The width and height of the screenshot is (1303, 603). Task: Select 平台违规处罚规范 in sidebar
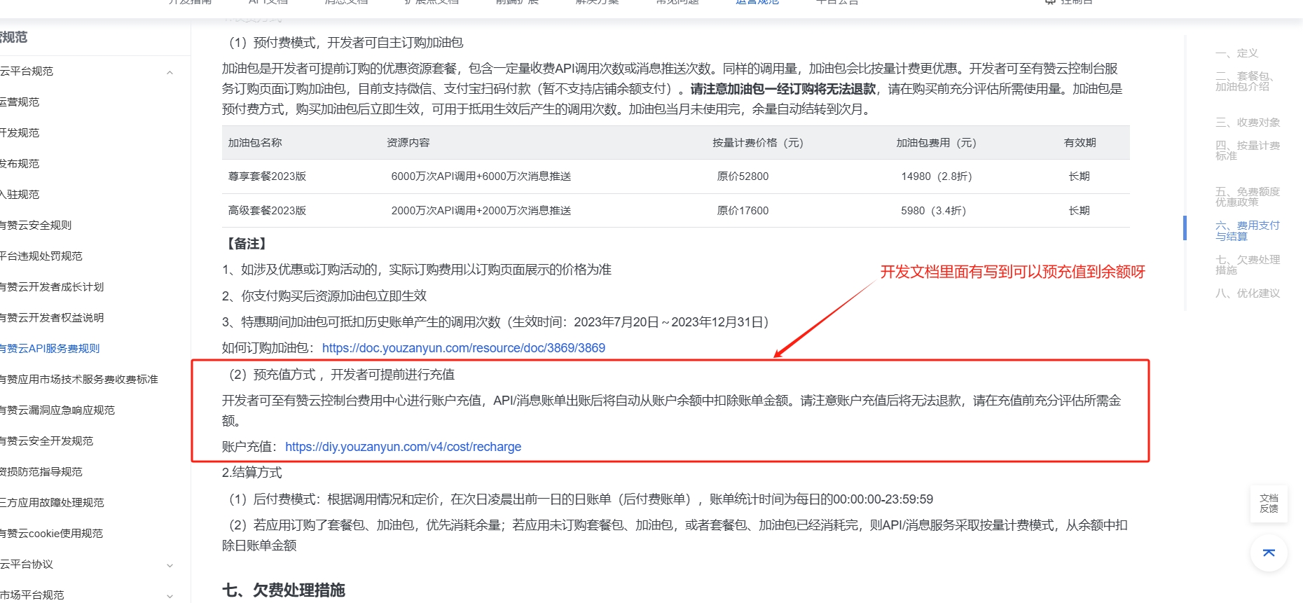[x=41, y=256]
